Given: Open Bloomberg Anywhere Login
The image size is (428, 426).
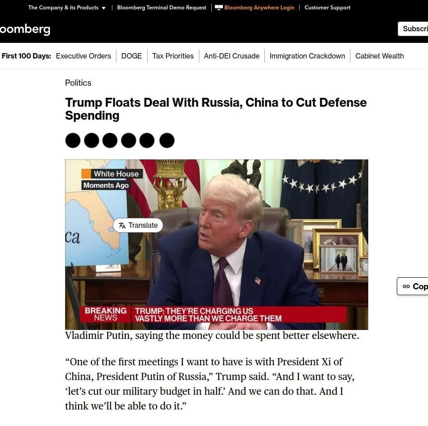Looking at the screenshot, I should [x=259, y=8].
